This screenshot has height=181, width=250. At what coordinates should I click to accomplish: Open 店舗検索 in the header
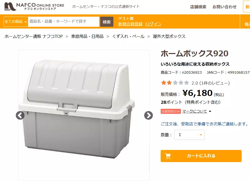(198, 7)
